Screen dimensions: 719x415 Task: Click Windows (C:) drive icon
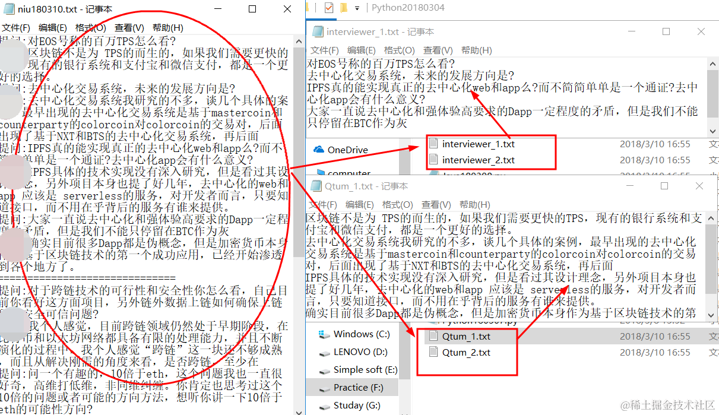[x=323, y=334]
